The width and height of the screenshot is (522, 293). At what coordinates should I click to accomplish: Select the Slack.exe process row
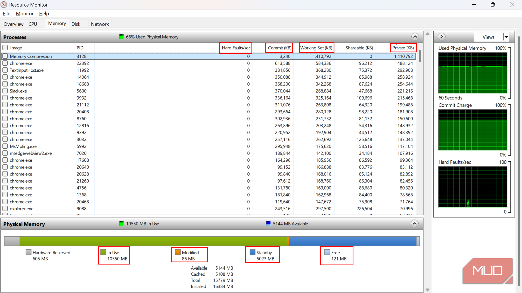pyautogui.click(x=208, y=91)
